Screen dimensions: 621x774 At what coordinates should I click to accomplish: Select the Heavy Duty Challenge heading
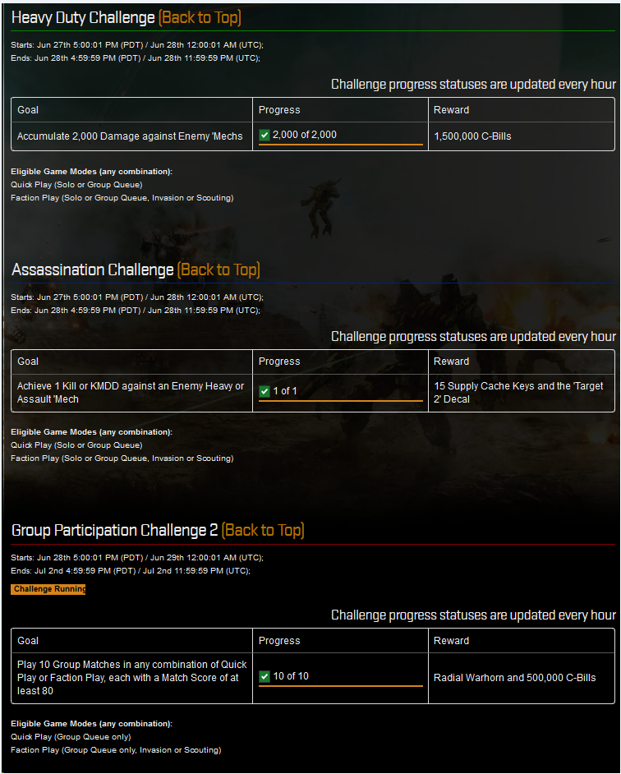click(83, 18)
